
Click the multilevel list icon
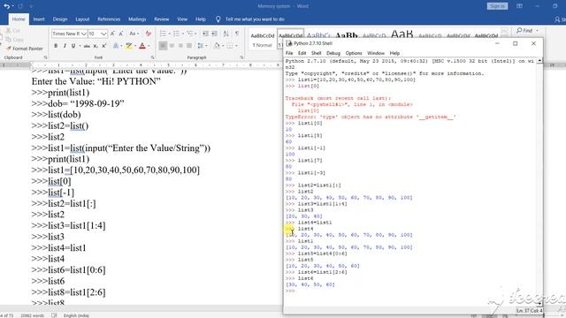point(190,34)
